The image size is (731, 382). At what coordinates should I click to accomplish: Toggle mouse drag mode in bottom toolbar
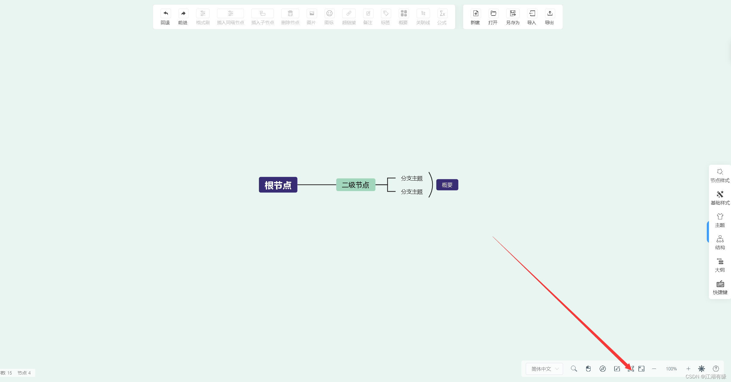click(x=588, y=369)
